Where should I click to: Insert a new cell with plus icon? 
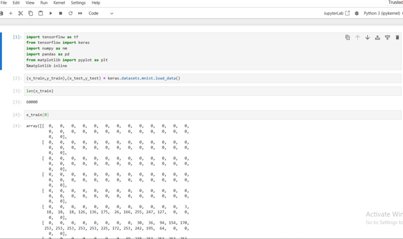(11, 13)
